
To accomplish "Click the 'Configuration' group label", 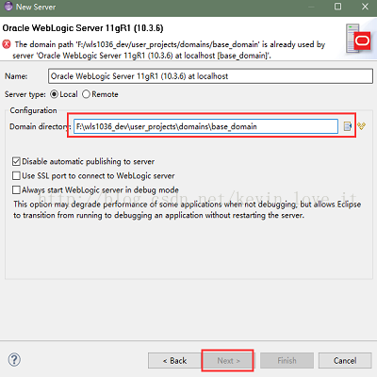I will coord(33,110).
